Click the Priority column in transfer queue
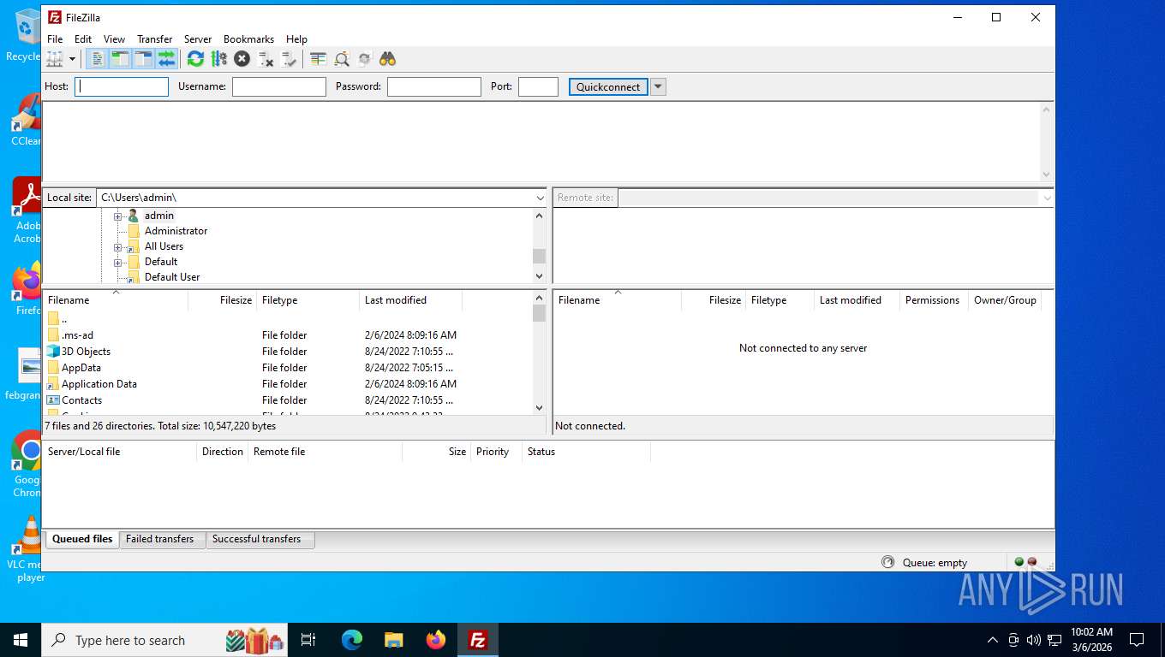The image size is (1165, 657). coord(496,452)
